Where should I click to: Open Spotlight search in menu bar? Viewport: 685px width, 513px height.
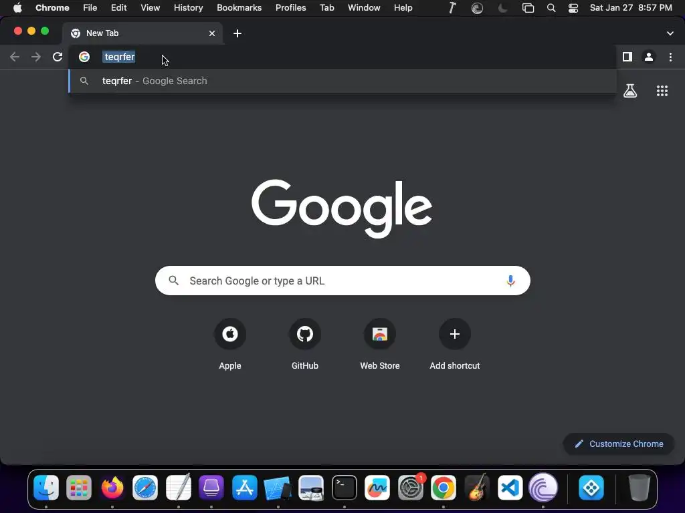[x=551, y=8]
